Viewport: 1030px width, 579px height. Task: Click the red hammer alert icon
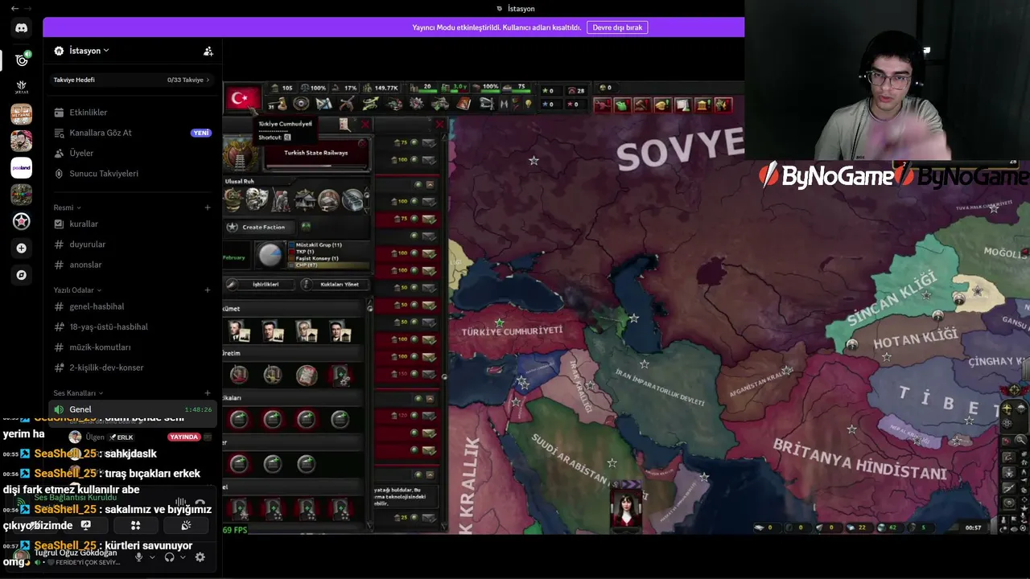[642, 105]
